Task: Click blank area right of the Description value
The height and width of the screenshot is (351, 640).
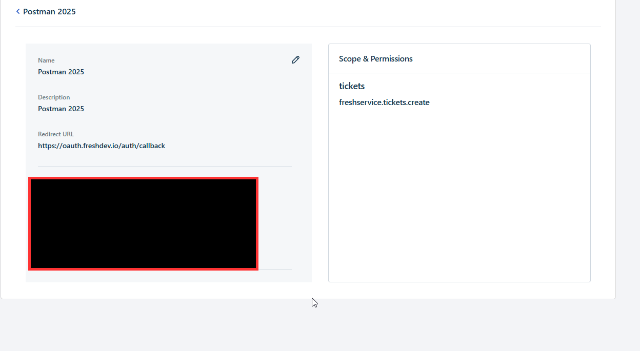Action: click(x=195, y=109)
